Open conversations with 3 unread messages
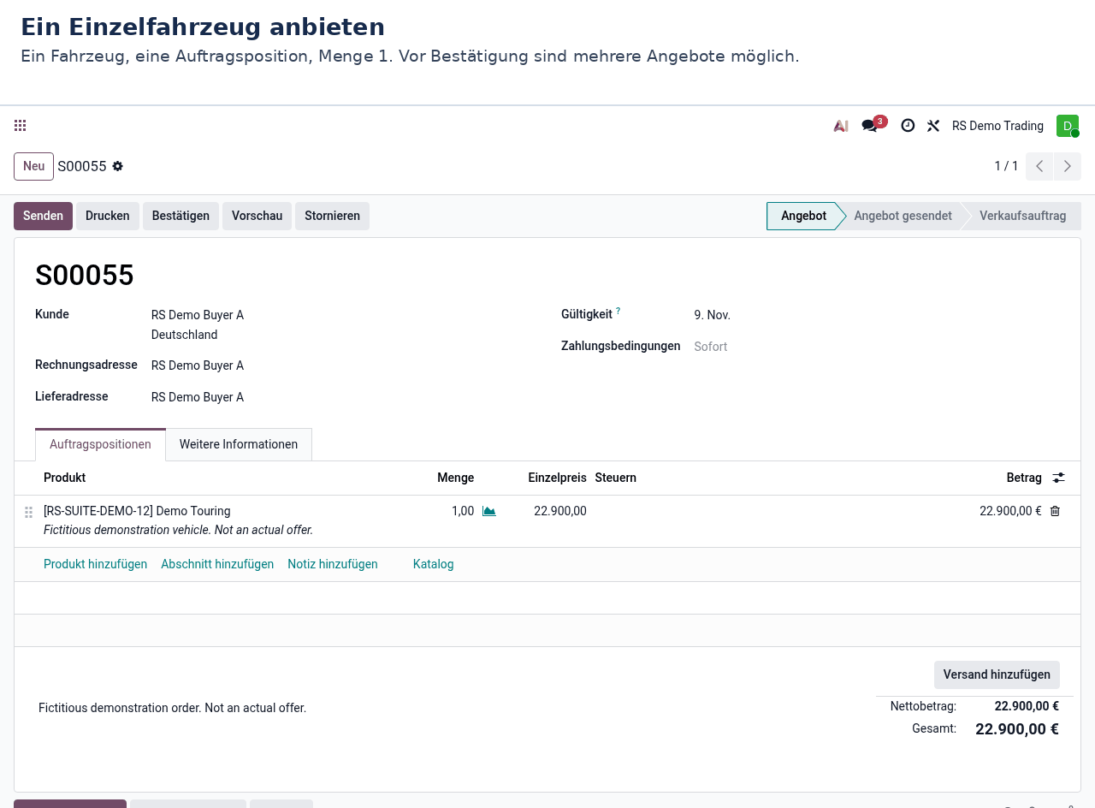 (873, 125)
